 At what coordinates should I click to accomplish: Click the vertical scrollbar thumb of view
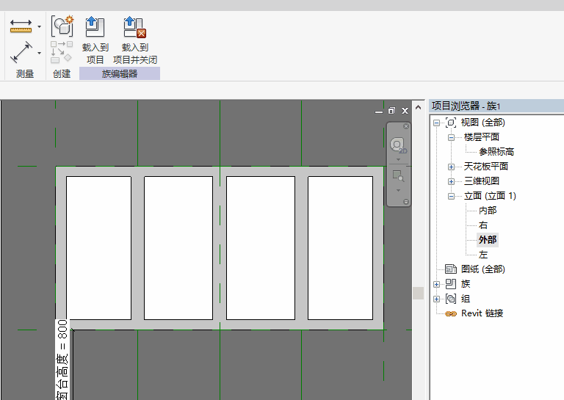418,293
